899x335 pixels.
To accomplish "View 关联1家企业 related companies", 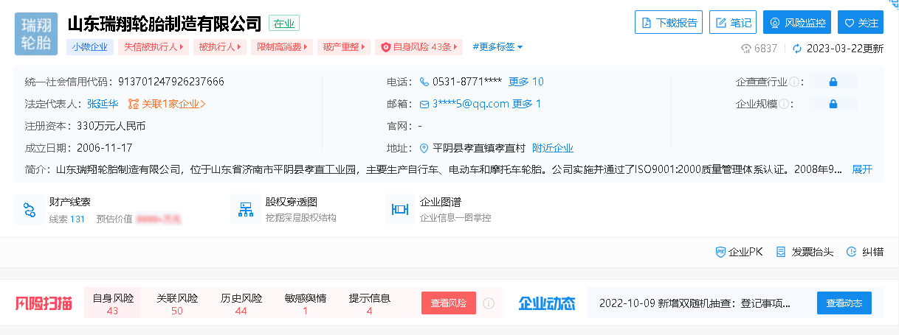I will tap(167, 104).
